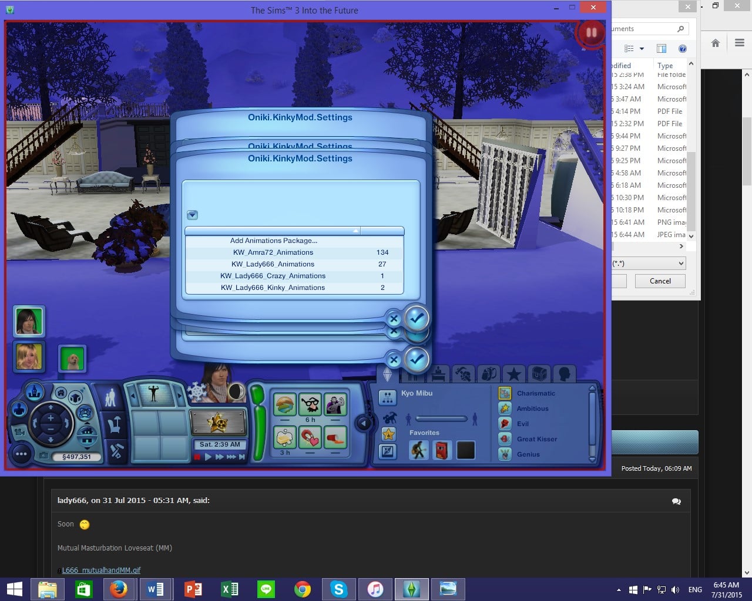The height and width of the screenshot is (601, 752).
Task: Switch to Live mode Sims icon
Action: [x=110, y=398]
